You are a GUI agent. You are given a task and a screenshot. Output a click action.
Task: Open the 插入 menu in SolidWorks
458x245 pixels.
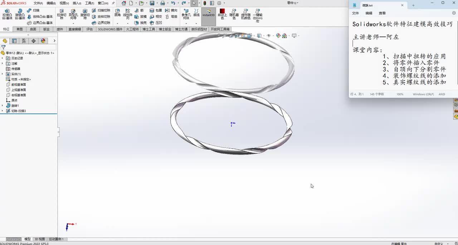pos(77,3)
